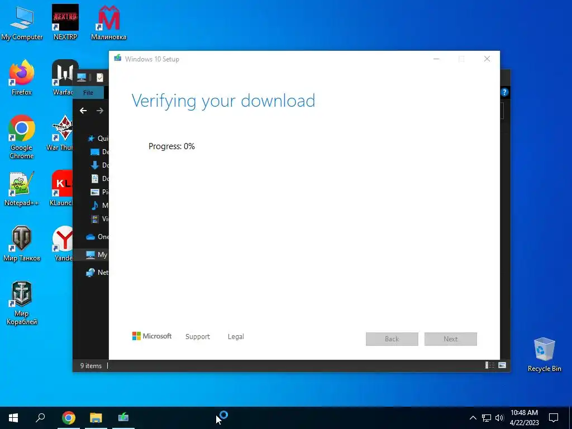Switch Explorer to details view
This screenshot has height=429, width=572.
click(x=489, y=365)
